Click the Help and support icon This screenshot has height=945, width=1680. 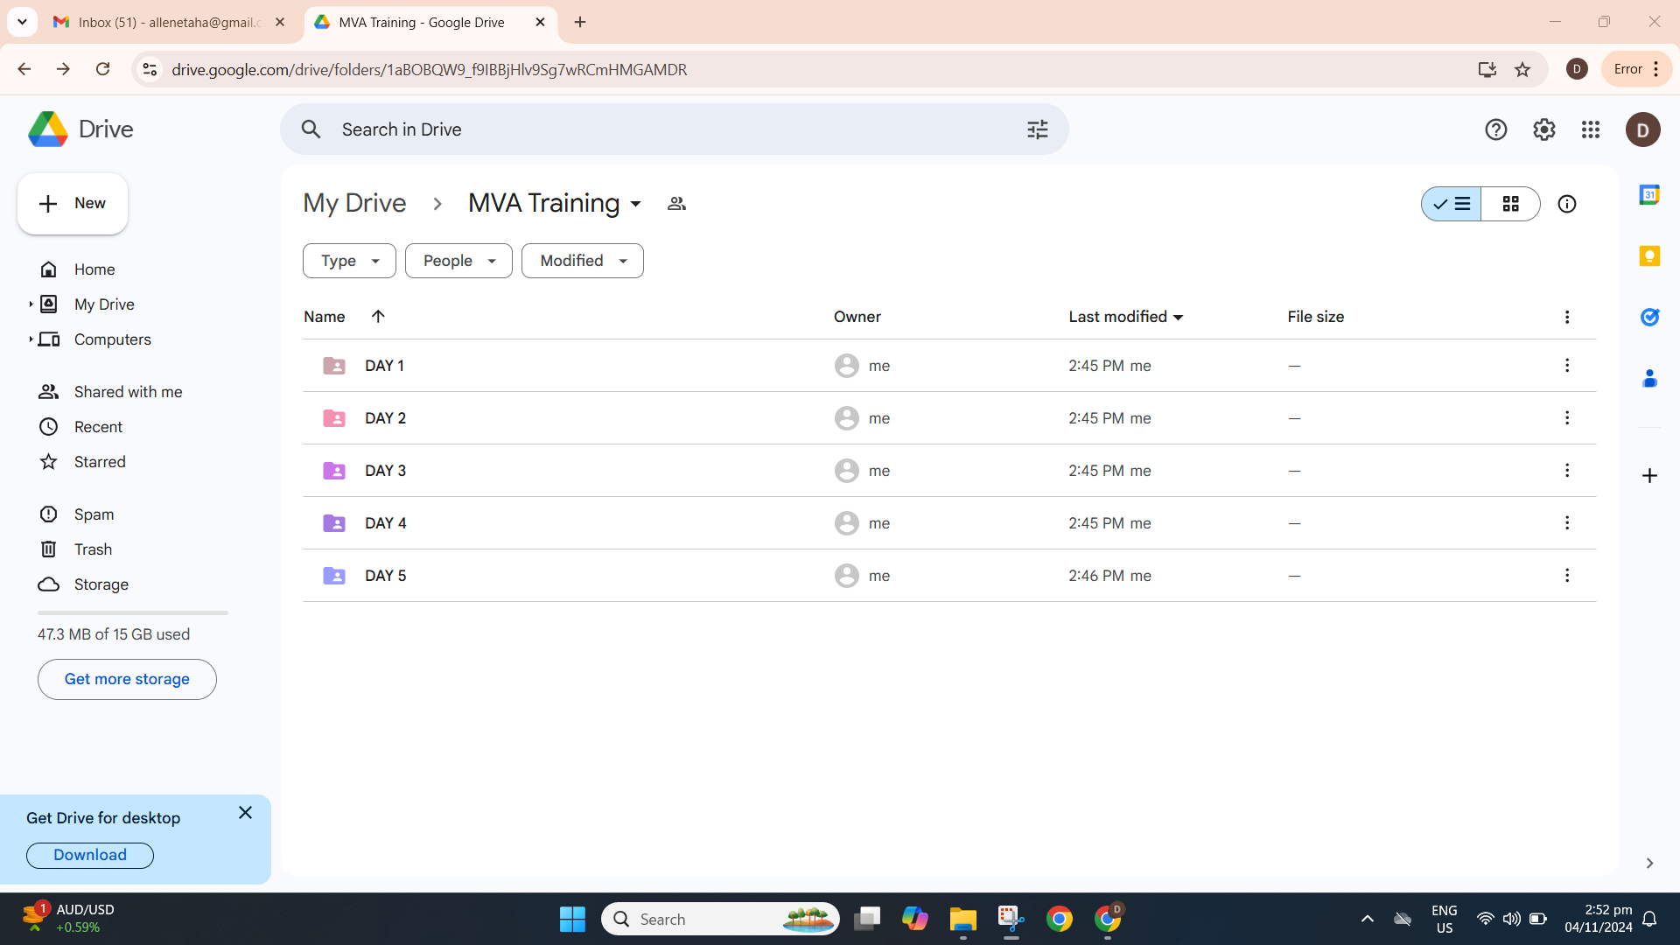[1495, 129]
